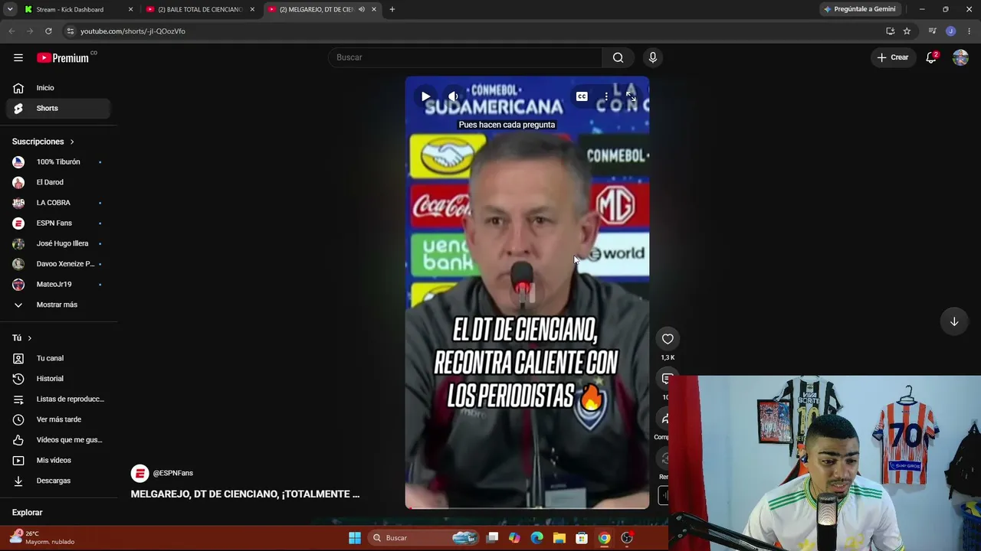This screenshot has height=551, width=981.
Task: Open Ver más tarde
Action: [58, 419]
